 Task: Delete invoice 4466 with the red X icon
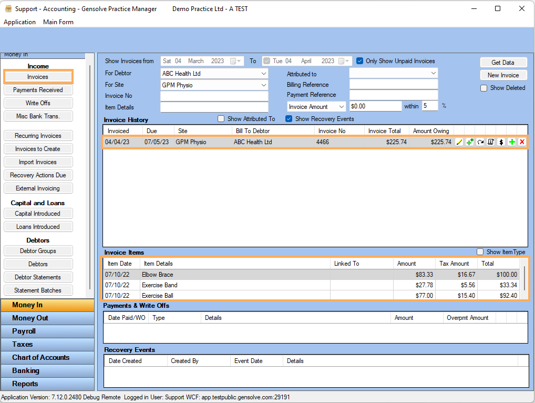[x=521, y=142]
